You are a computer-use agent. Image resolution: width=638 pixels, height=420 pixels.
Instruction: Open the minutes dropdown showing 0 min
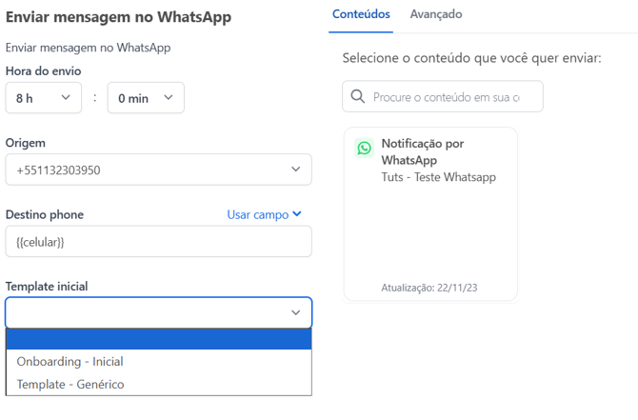pyautogui.click(x=146, y=98)
